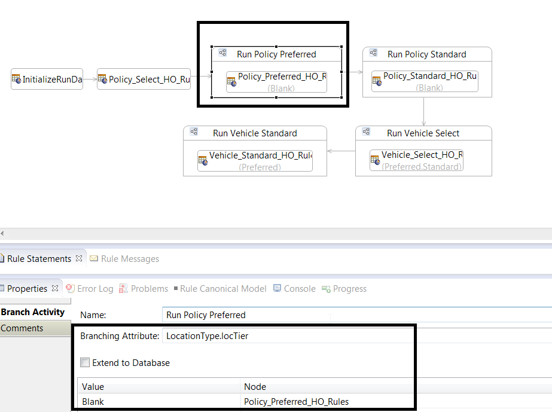552x412 pixels.
Task: Select the InitializeRunDa rulesheet icon
Action: click(16, 79)
